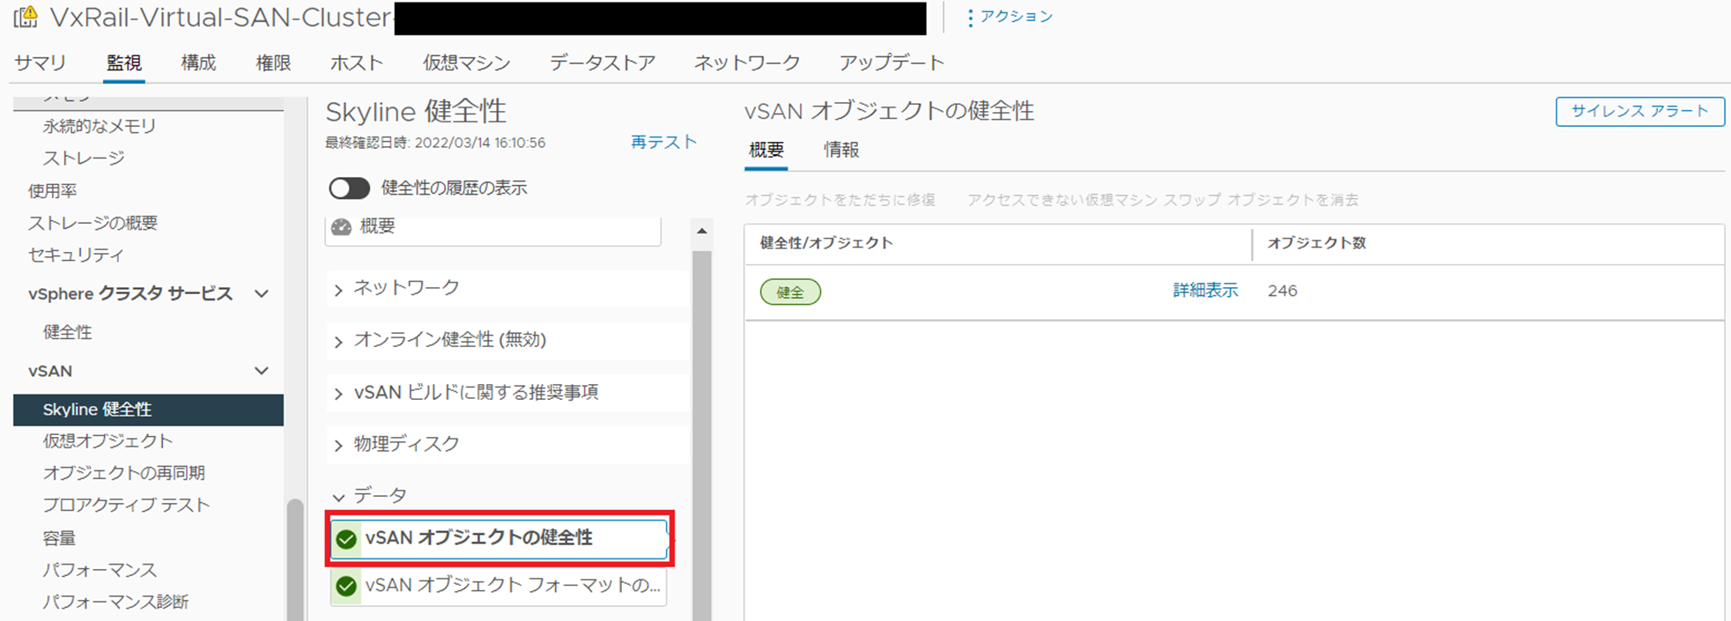Select 容量 in vSAN sidebar
Screen dimensions: 1731x621
click(59, 538)
